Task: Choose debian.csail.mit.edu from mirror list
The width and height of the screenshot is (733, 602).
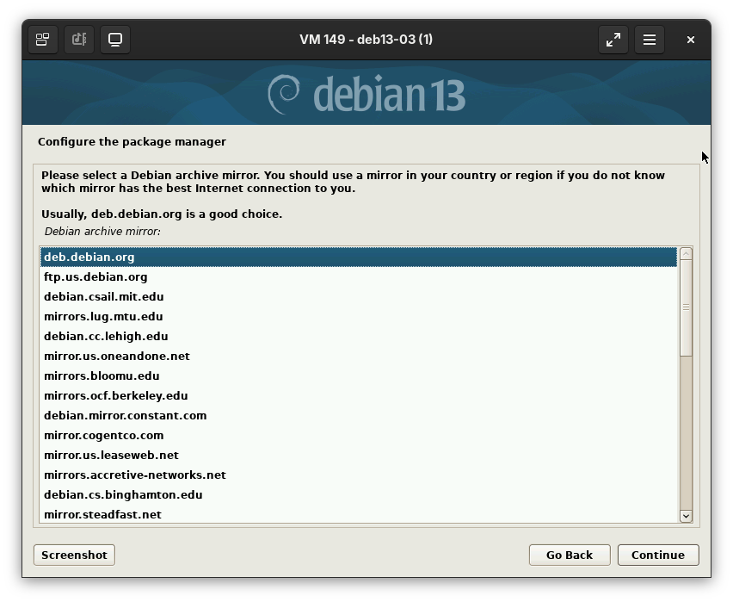Action: pos(103,296)
